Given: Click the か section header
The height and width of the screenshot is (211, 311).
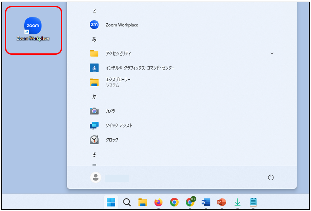Looking at the screenshot, I should (x=94, y=97).
